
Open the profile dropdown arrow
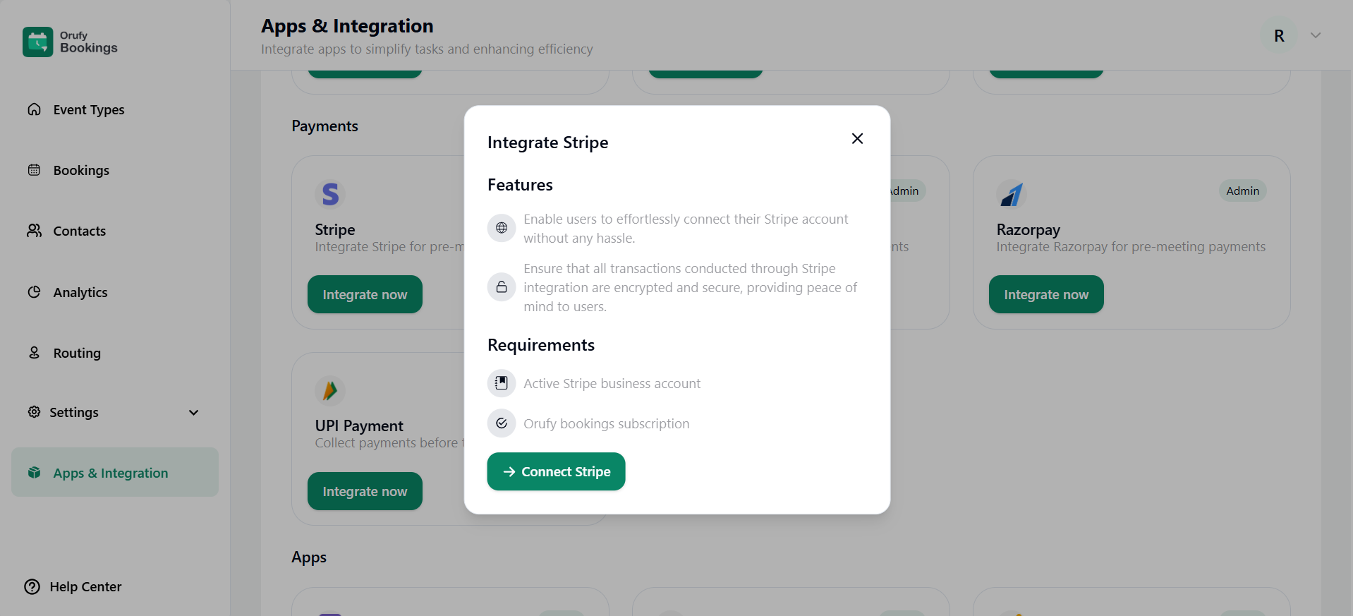1316,35
